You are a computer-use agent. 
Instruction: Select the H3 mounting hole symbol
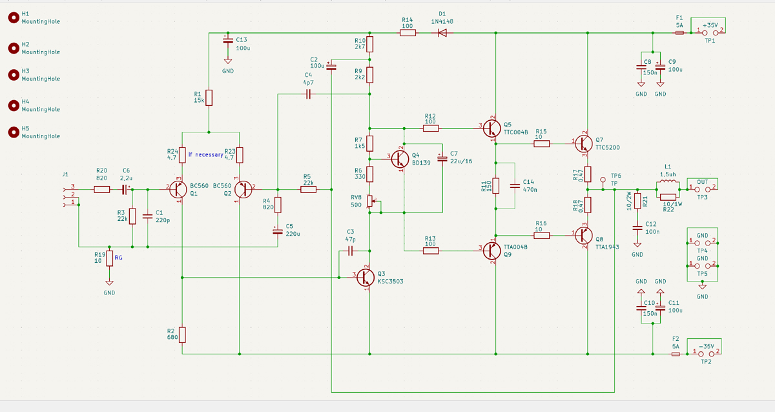pos(13,74)
